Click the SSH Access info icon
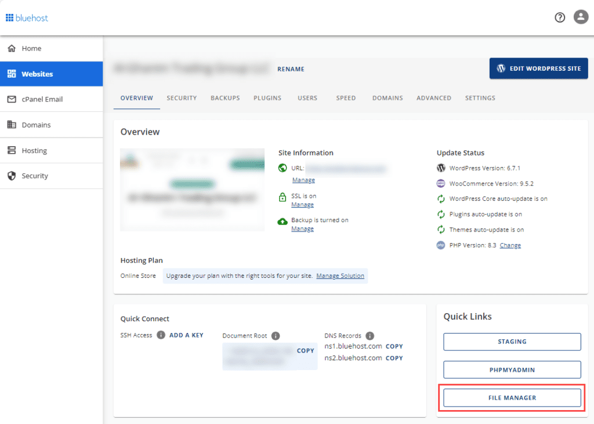Viewport: 594px width, 424px height. (x=161, y=335)
